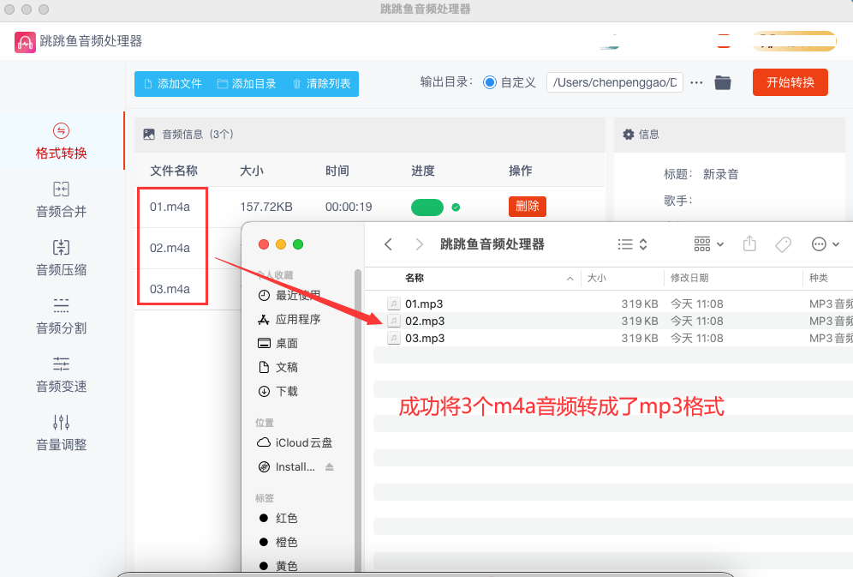Select the 自定义 output directory radio button
This screenshot has height=577, width=853.
tap(490, 82)
